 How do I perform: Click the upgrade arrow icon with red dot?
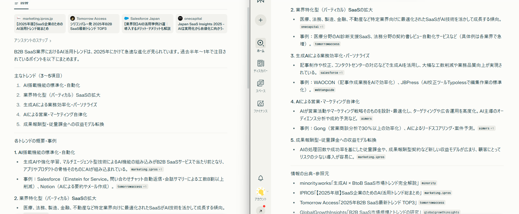pos(261,211)
